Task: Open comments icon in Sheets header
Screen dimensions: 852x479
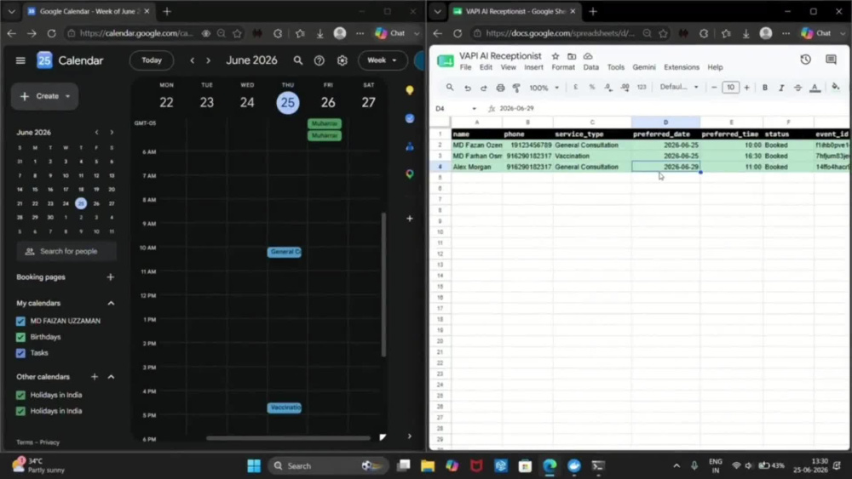Action: coord(831,60)
